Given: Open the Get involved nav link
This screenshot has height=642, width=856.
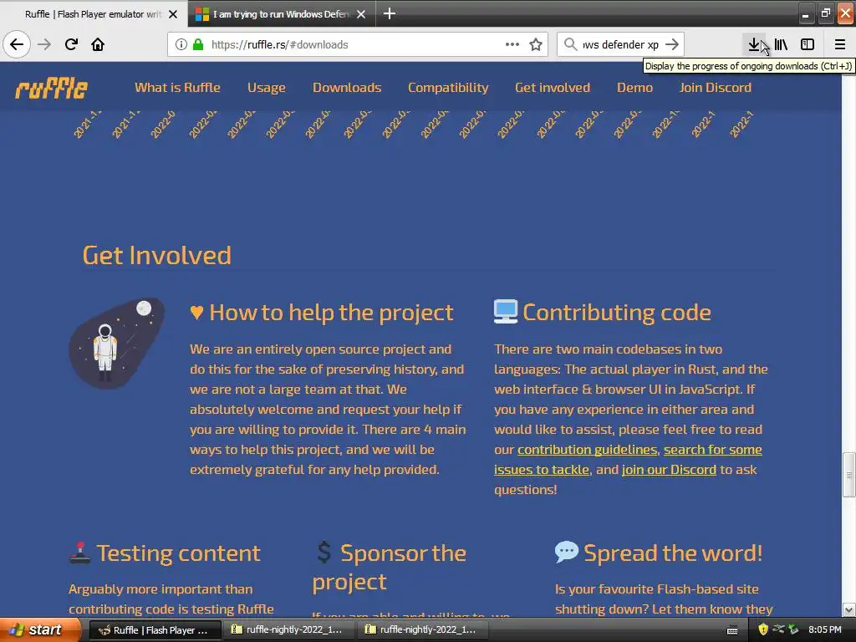Looking at the screenshot, I should tap(553, 87).
